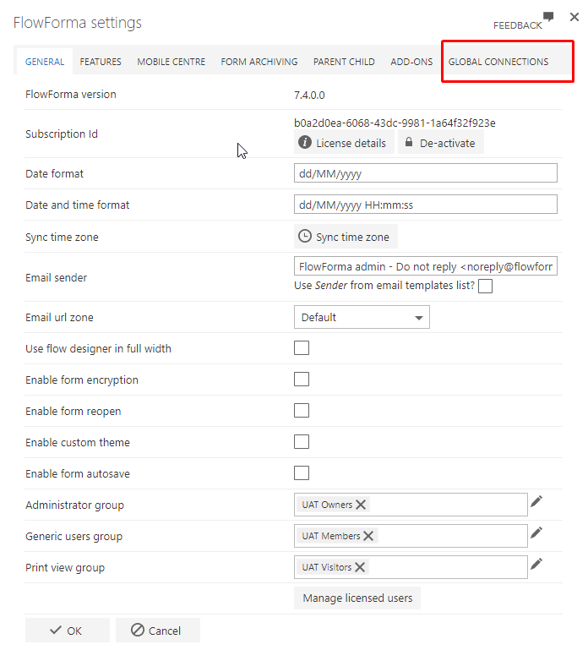The width and height of the screenshot is (588, 650).
Task: Click the FlowForma settings title
Action: [78, 23]
